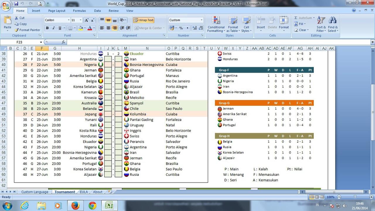This screenshot has height=211, width=375.
Task: Center text horizontally
Action: (108, 28)
